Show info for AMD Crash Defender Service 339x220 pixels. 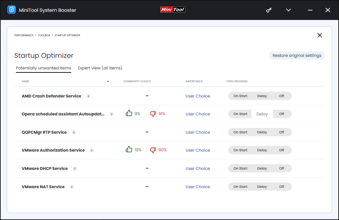tap(88, 96)
